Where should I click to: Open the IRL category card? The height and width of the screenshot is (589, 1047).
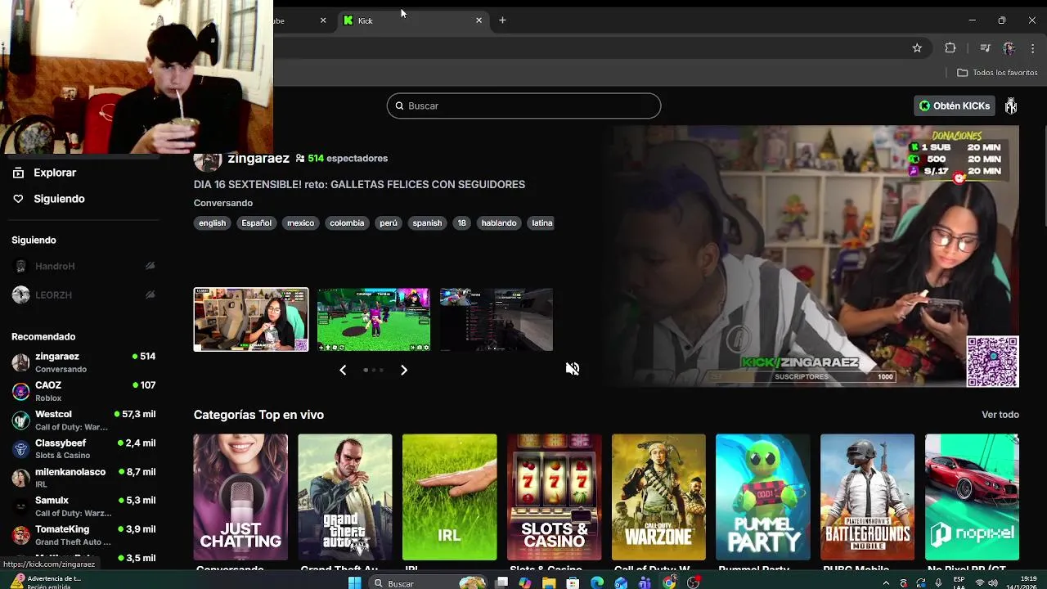click(449, 497)
